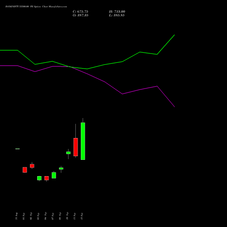Click the flat dash candle above 31 Aug
The image size is (227, 227).
coord(18,149)
